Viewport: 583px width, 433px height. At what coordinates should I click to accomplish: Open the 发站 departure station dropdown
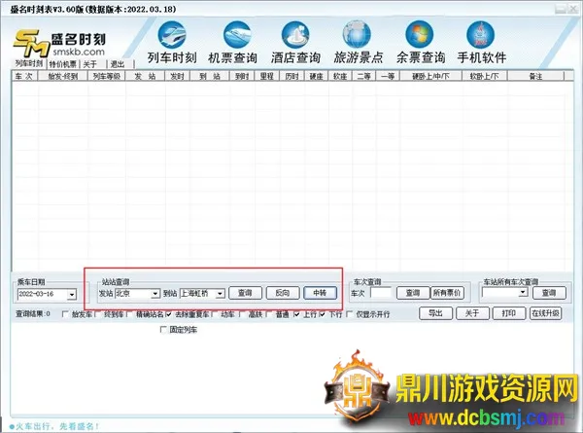click(154, 293)
